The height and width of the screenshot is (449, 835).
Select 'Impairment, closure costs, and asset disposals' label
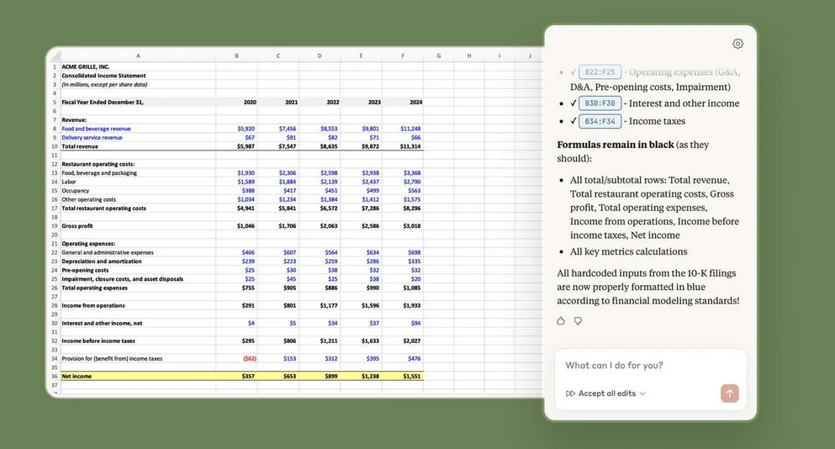click(x=139, y=279)
